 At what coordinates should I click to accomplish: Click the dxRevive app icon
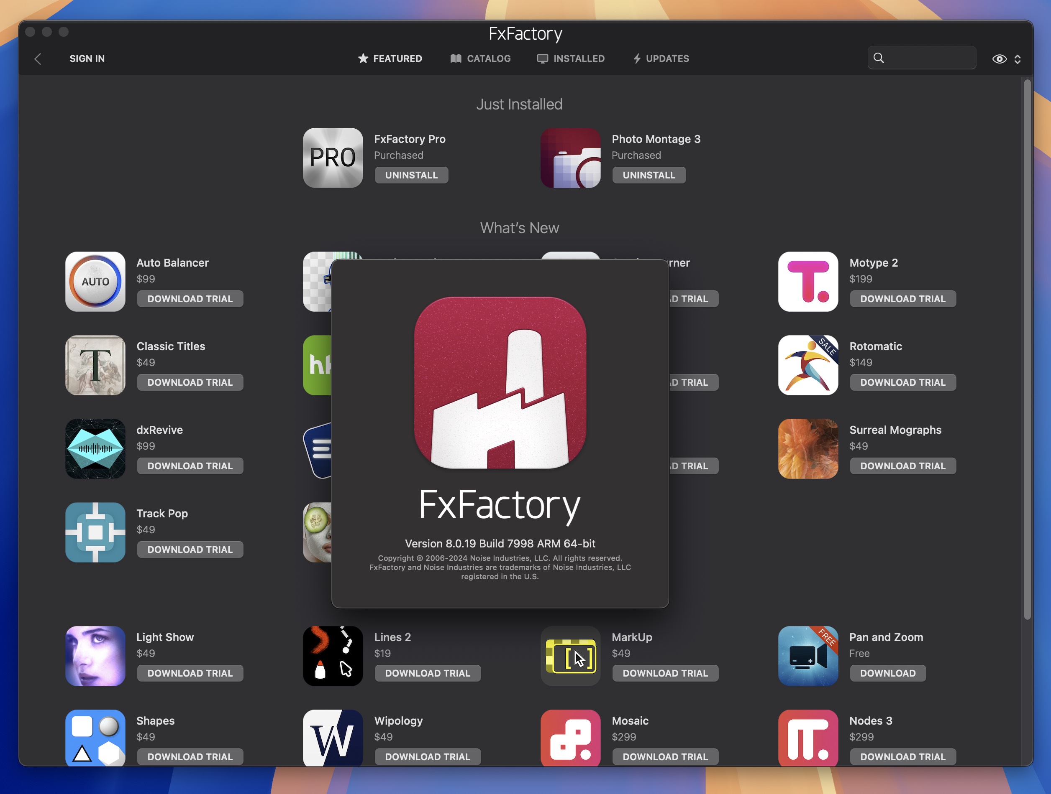95,448
